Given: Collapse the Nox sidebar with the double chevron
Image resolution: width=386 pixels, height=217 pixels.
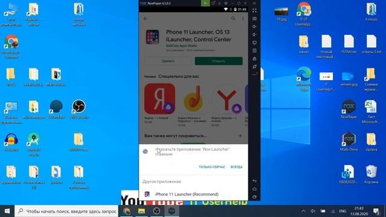Looking at the screenshot, I should 255,3.
